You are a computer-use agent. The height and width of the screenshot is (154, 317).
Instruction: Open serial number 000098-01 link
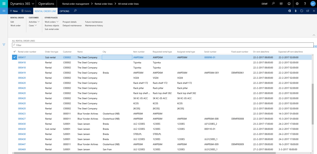point(210,57)
